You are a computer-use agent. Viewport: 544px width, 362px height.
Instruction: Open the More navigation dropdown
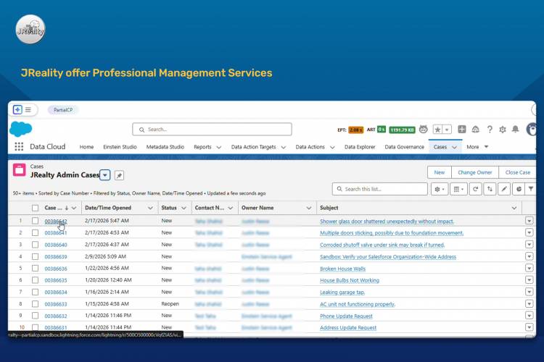[477, 147]
